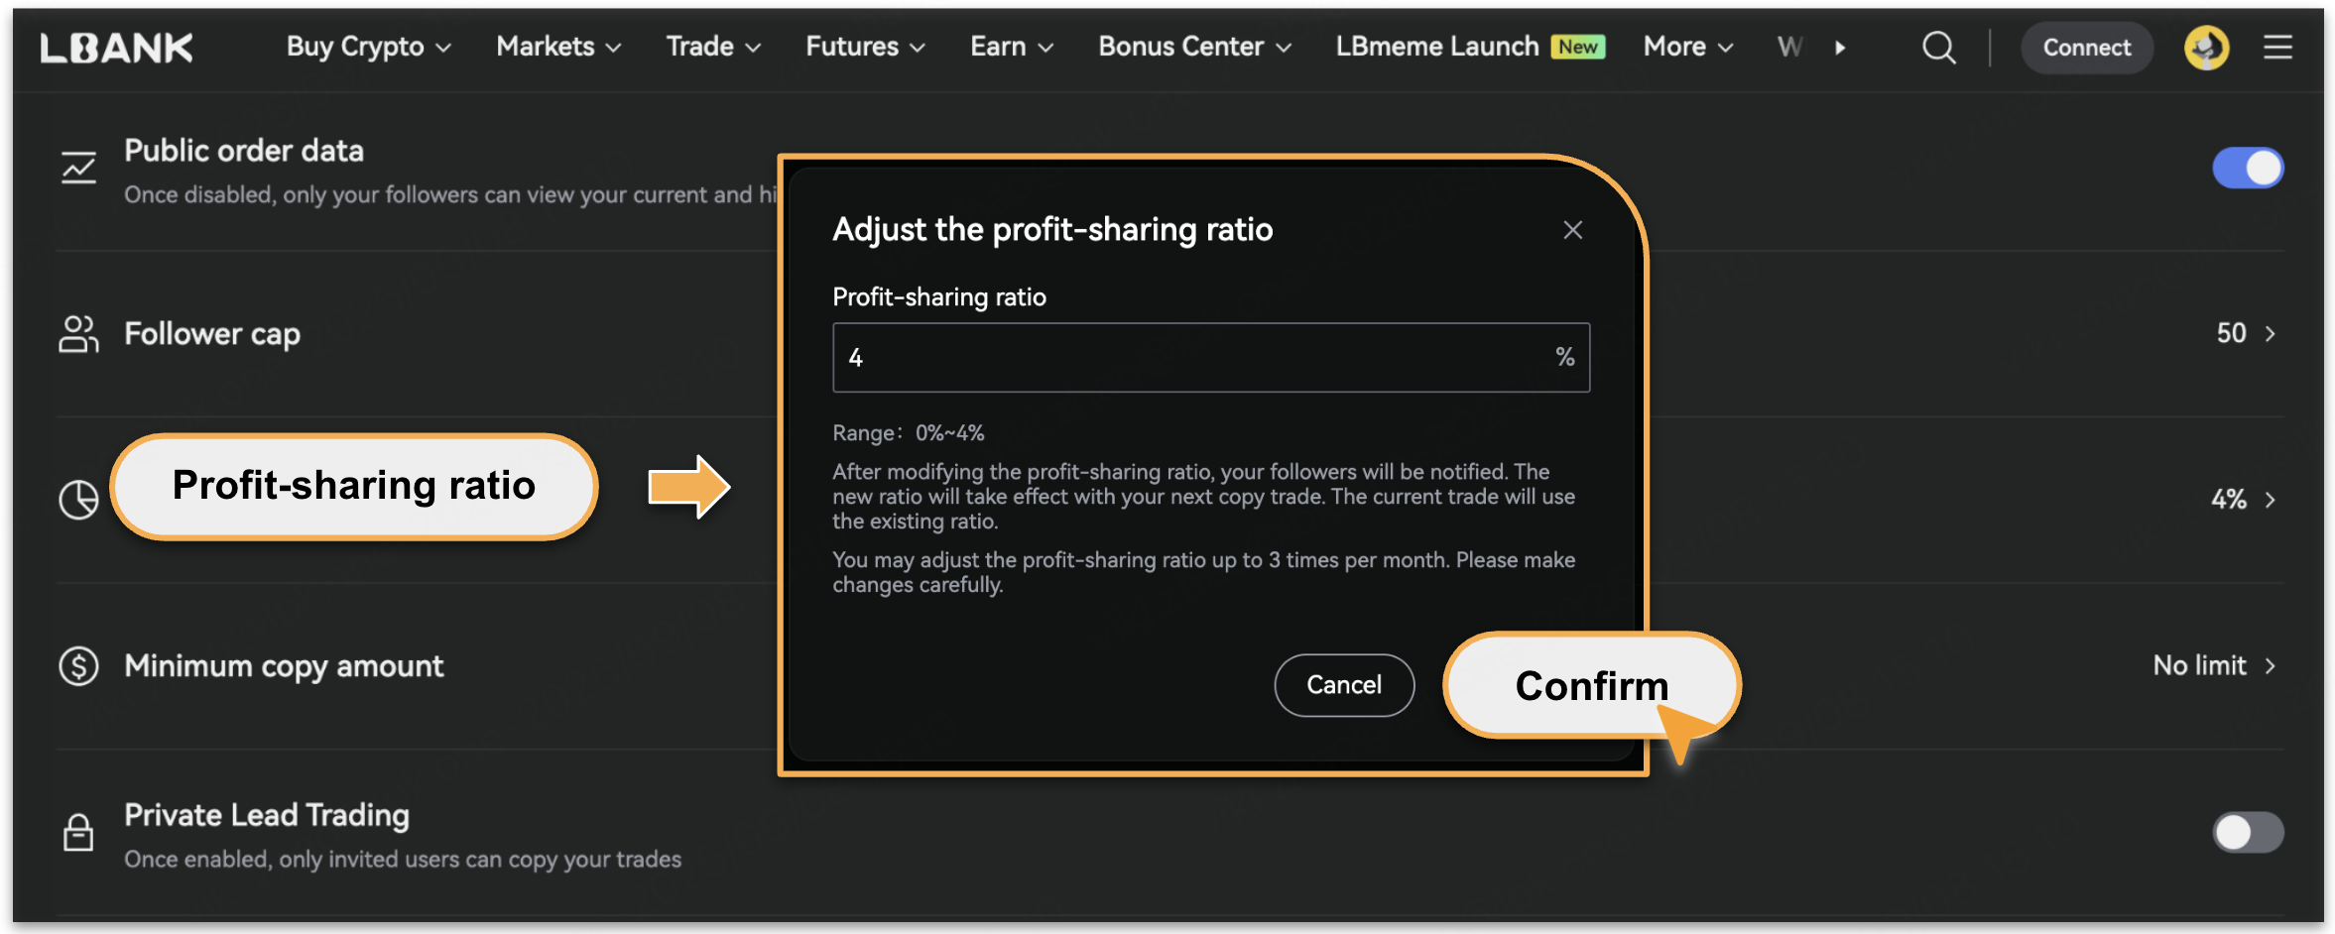Click the profit-sharing ratio input field
The width and height of the screenshot is (2335, 934).
coord(1190,357)
